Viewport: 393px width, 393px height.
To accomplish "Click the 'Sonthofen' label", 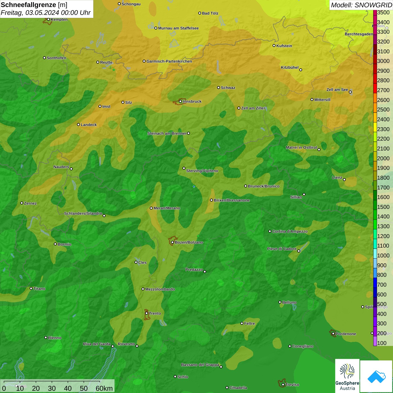I will tap(56, 58).
